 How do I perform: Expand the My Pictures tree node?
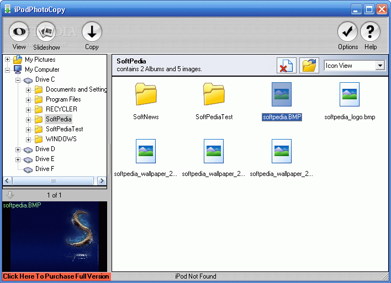[8, 60]
